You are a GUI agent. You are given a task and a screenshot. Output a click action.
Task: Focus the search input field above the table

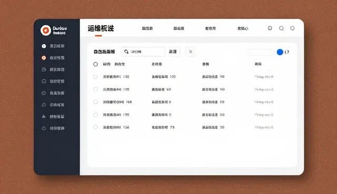(143, 52)
